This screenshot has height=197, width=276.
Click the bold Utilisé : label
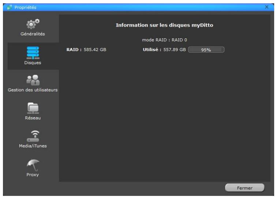tap(152, 50)
